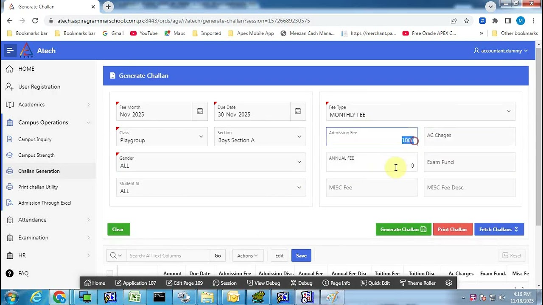
Task: Open the browser extensions puzzle icon
Action: [495, 21]
